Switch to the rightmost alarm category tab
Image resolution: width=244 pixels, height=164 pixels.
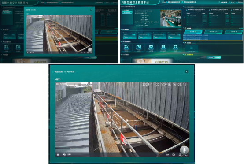coord(233,32)
